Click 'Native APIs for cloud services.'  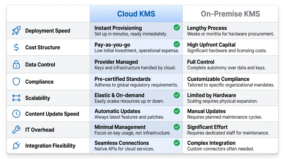pyautogui.click(x=124, y=149)
